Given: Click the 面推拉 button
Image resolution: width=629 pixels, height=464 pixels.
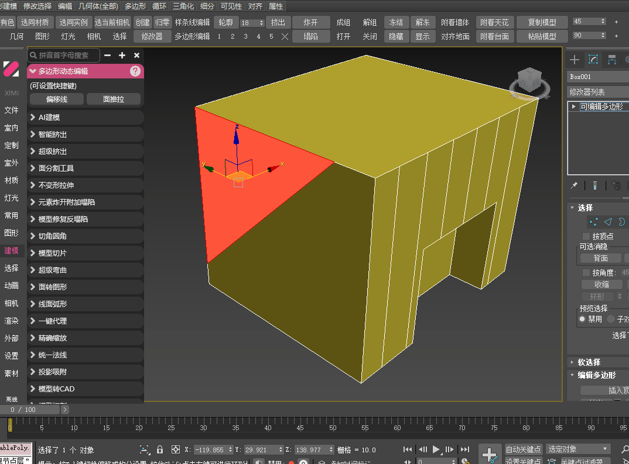Looking at the screenshot, I should pyautogui.click(x=114, y=99).
